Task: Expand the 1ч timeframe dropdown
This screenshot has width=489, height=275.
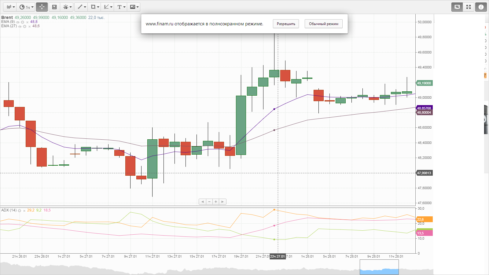Action: click(x=26, y=7)
